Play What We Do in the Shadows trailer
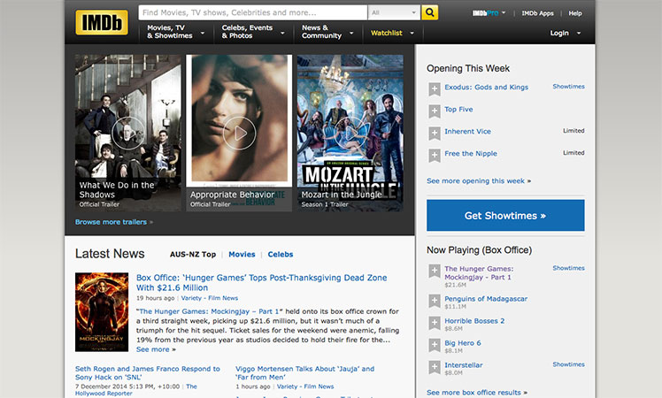Image resolution: width=662 pixels, height=398 pixels. click(x=128, y=133)
